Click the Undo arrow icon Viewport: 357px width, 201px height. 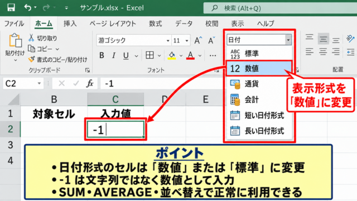point(27,7)
